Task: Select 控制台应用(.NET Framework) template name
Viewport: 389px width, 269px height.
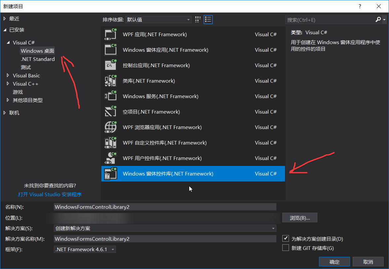Action: click(156, 65)
